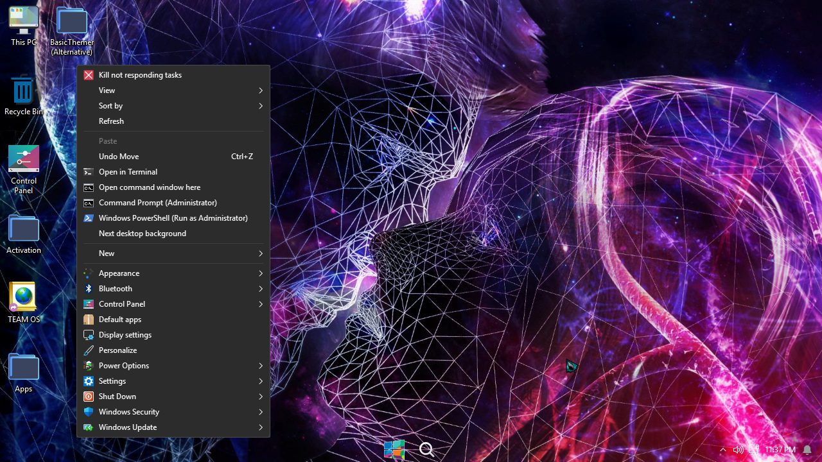Expand the Appearance submenu arrow
This screenshot has width=822, height=462.
pos(261,273)
